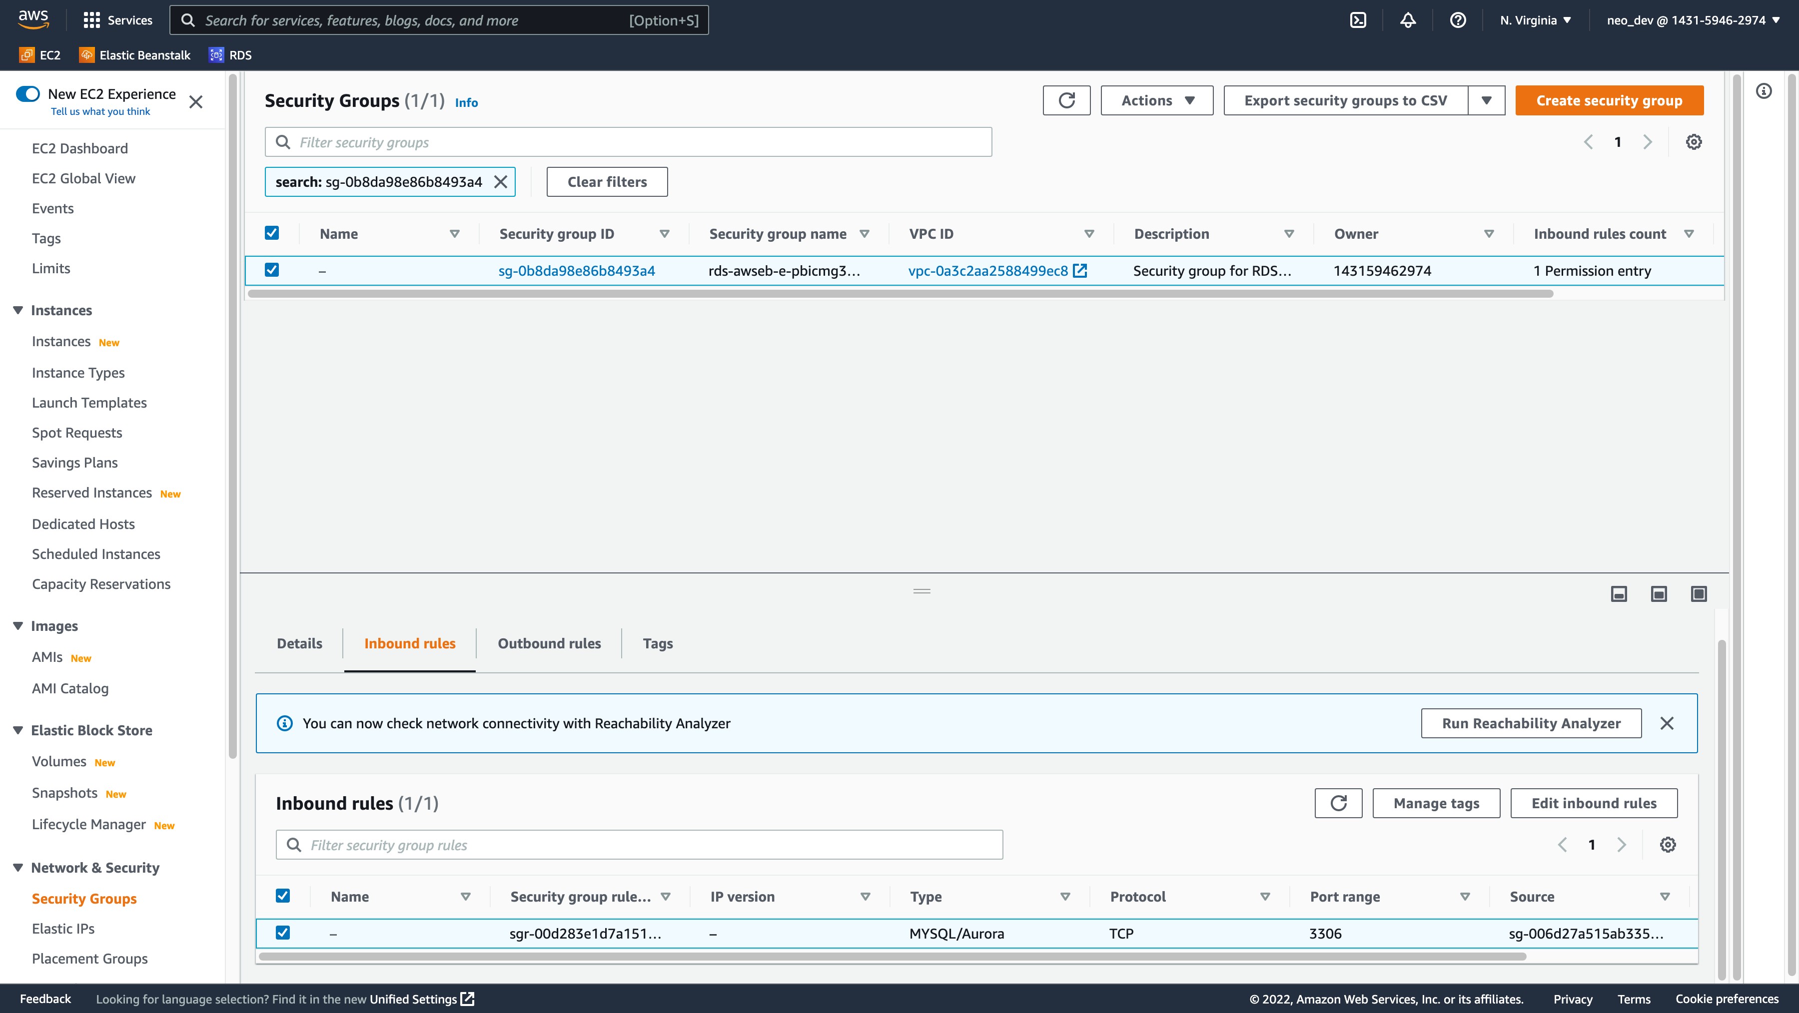
Task: Open the info panel icon at right edge
Action: (1764, 91)
